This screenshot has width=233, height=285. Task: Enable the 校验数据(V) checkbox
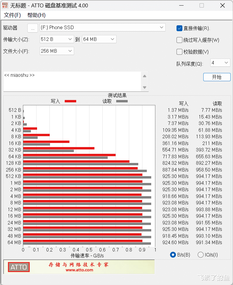(x=179, y=52)
